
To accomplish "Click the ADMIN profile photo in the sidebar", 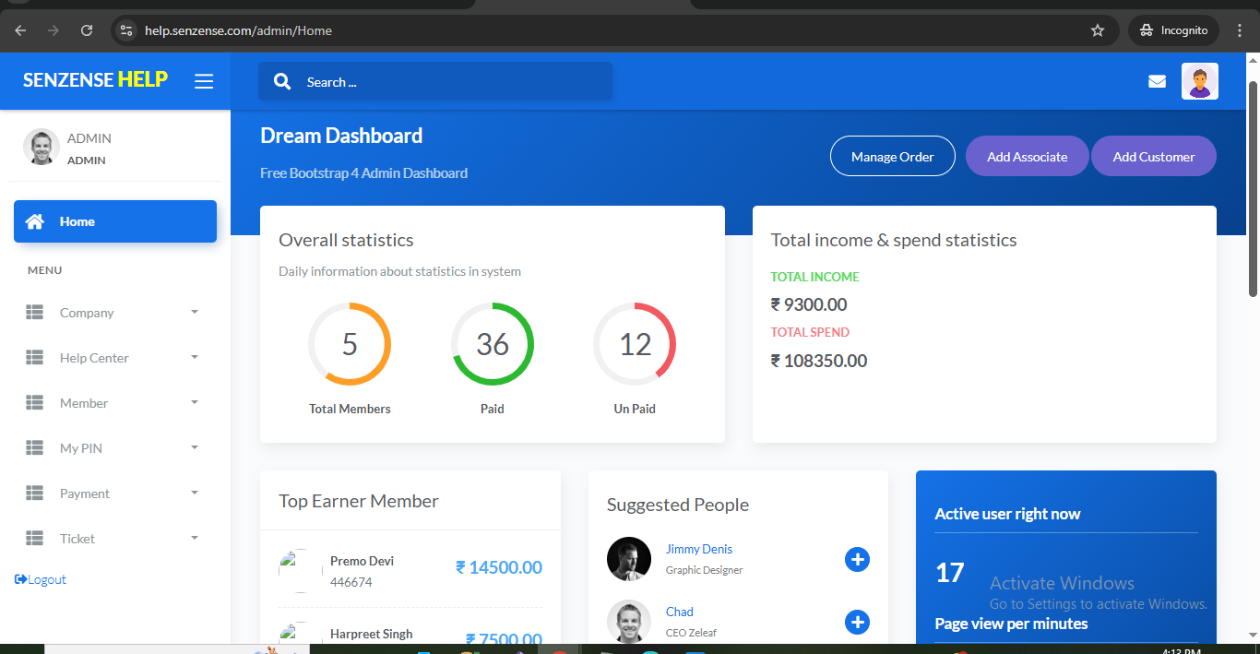I will tap(42, 147).
